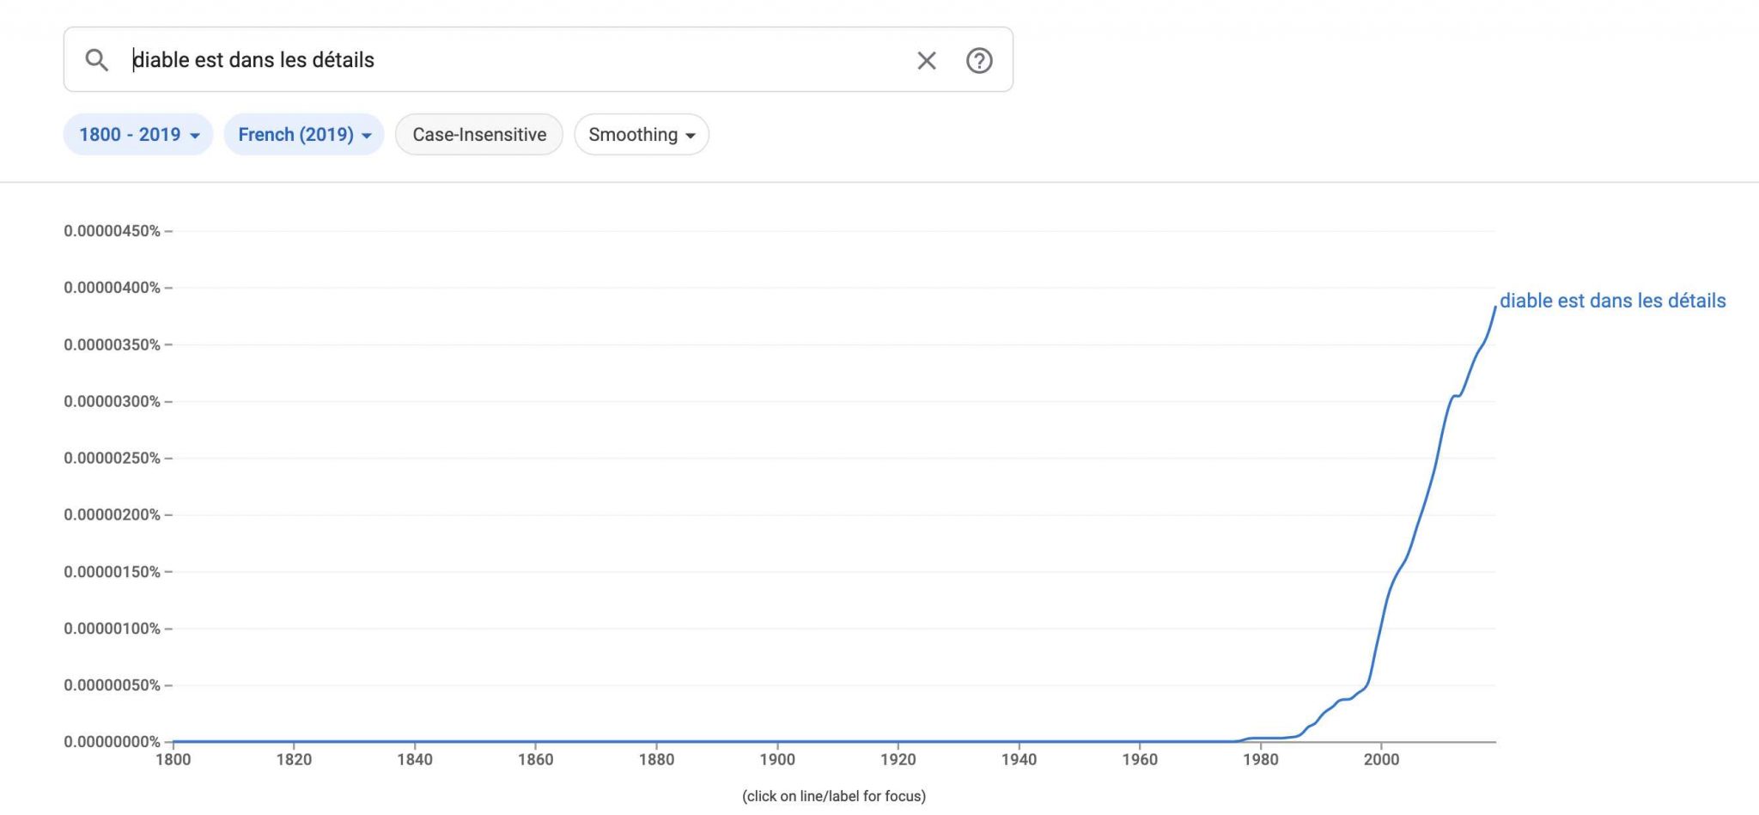Click the 1960 x-axis year label
The width and height of the screenshot is (1759, 815).
[x=1140, y=759]
